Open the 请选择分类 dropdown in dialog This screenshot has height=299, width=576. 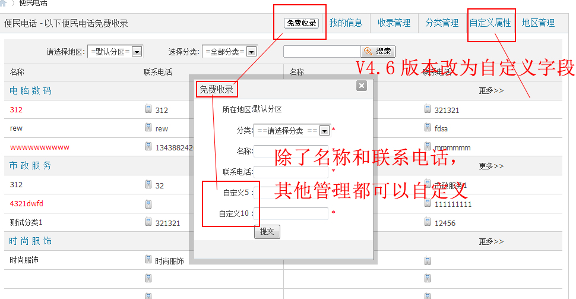click(292, 131)
